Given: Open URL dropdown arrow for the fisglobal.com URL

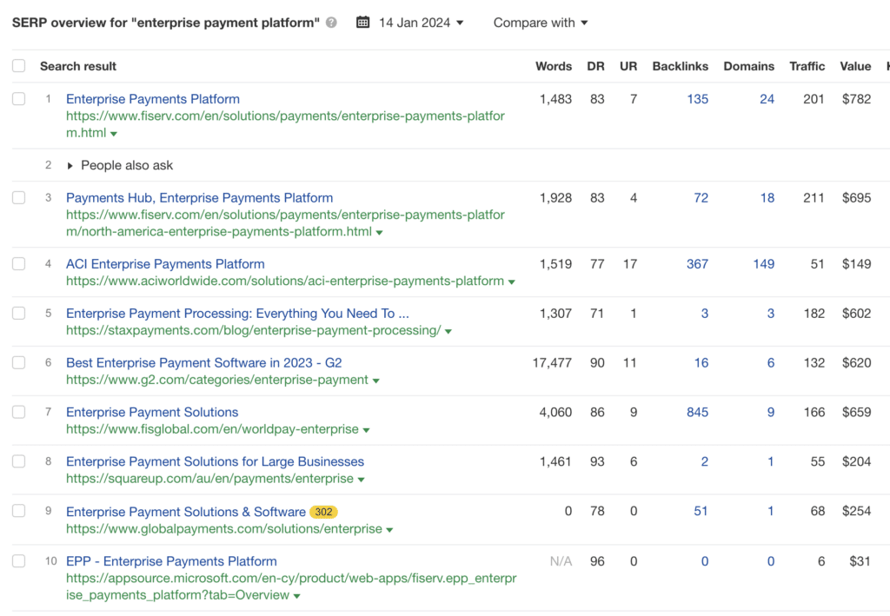Looking at the screenshot, I should [366, 430].
